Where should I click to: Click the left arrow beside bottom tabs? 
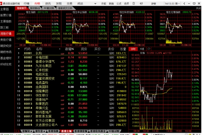point(16,131)
